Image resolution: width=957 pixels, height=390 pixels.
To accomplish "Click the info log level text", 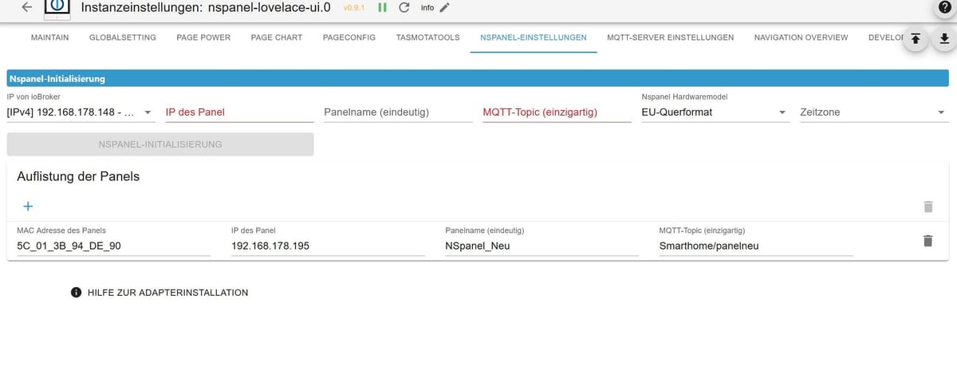I will click(427, 8).
